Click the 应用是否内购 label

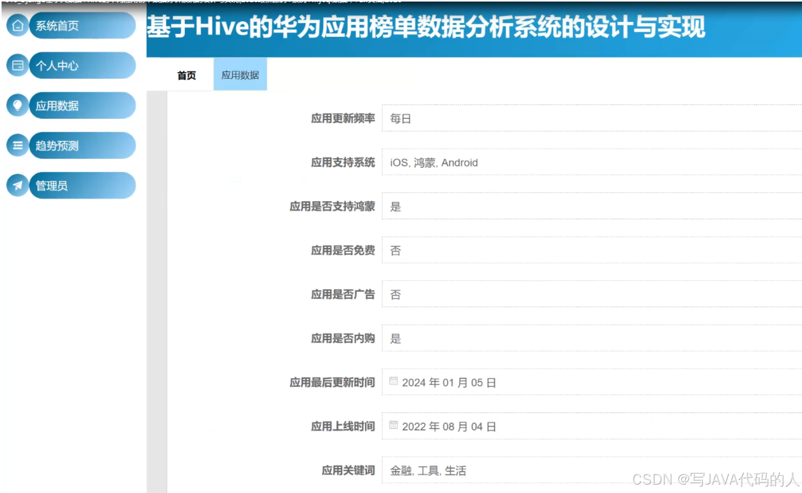[343, 338]
